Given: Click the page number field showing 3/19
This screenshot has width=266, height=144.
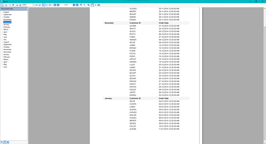Looking at the screenshot, I should [66, 5].
